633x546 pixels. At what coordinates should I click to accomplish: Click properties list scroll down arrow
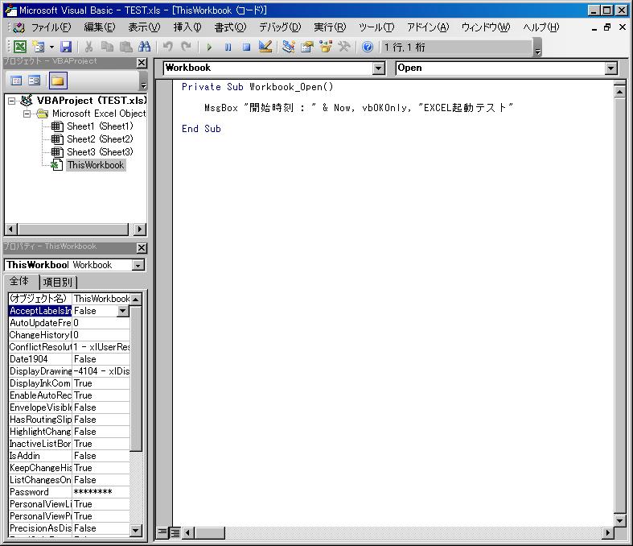(136, 530)
